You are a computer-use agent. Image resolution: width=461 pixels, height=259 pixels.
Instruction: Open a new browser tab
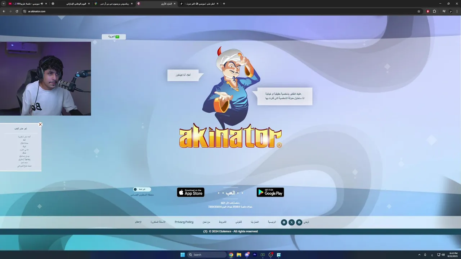(x=224, y=4)
